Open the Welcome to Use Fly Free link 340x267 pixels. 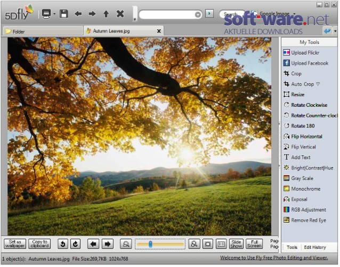tap(274, 258)
